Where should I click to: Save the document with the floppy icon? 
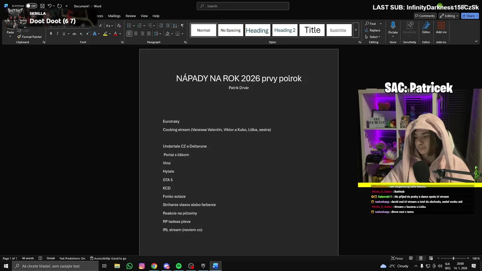(42, 6)
